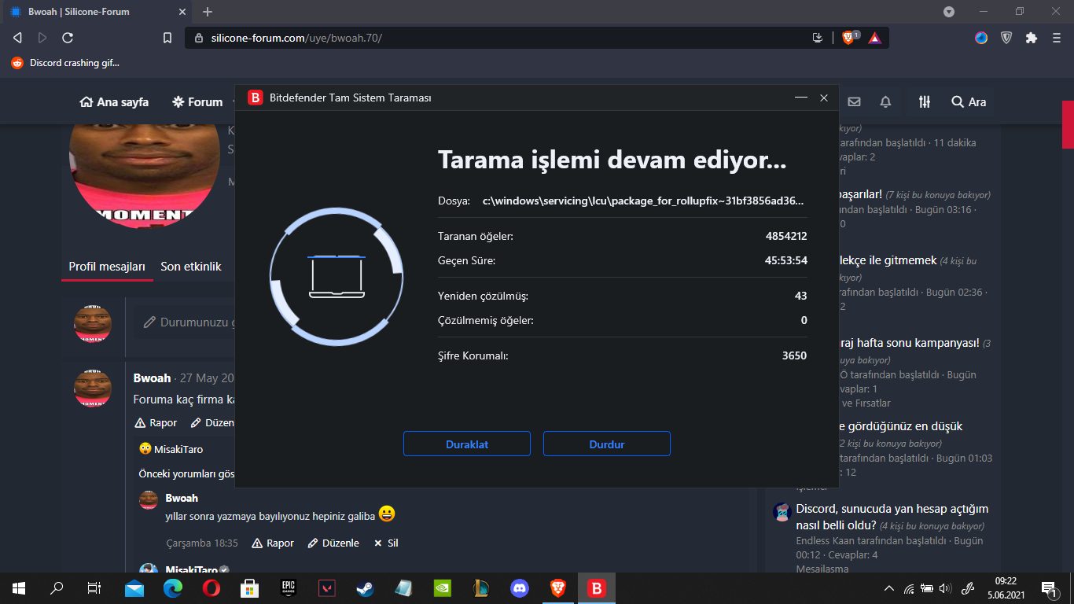Image resolution: width=1074 pixels, height=604 pixels.
Task: Click the Bwoah username on 27 May post
Action: [x=152, y=377]
